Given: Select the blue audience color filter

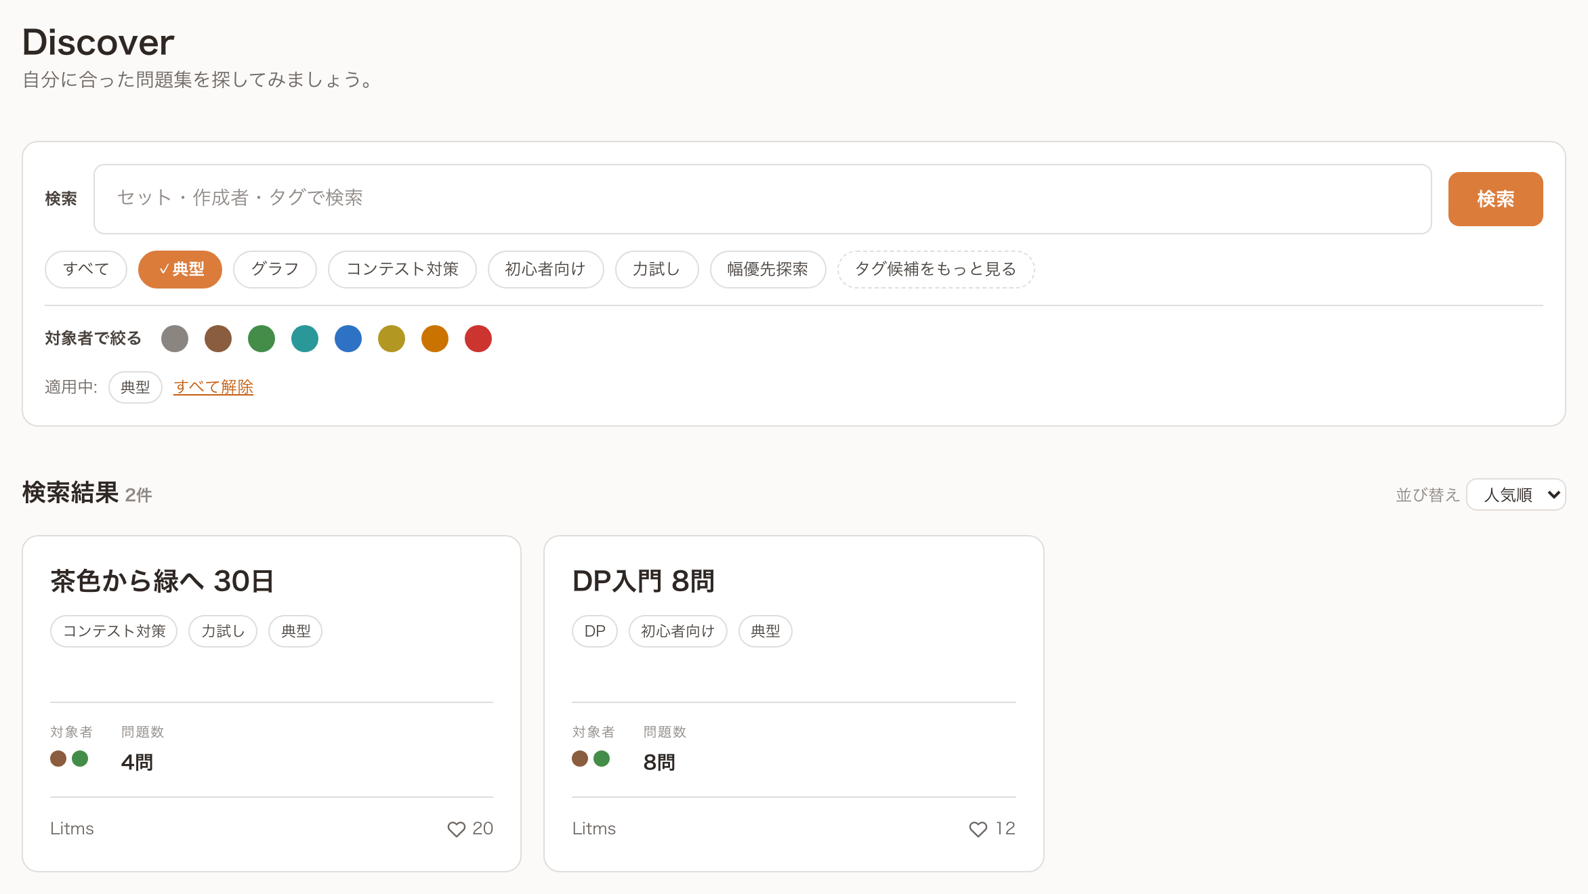Looking at the screenshot, I should coord(348,339).
